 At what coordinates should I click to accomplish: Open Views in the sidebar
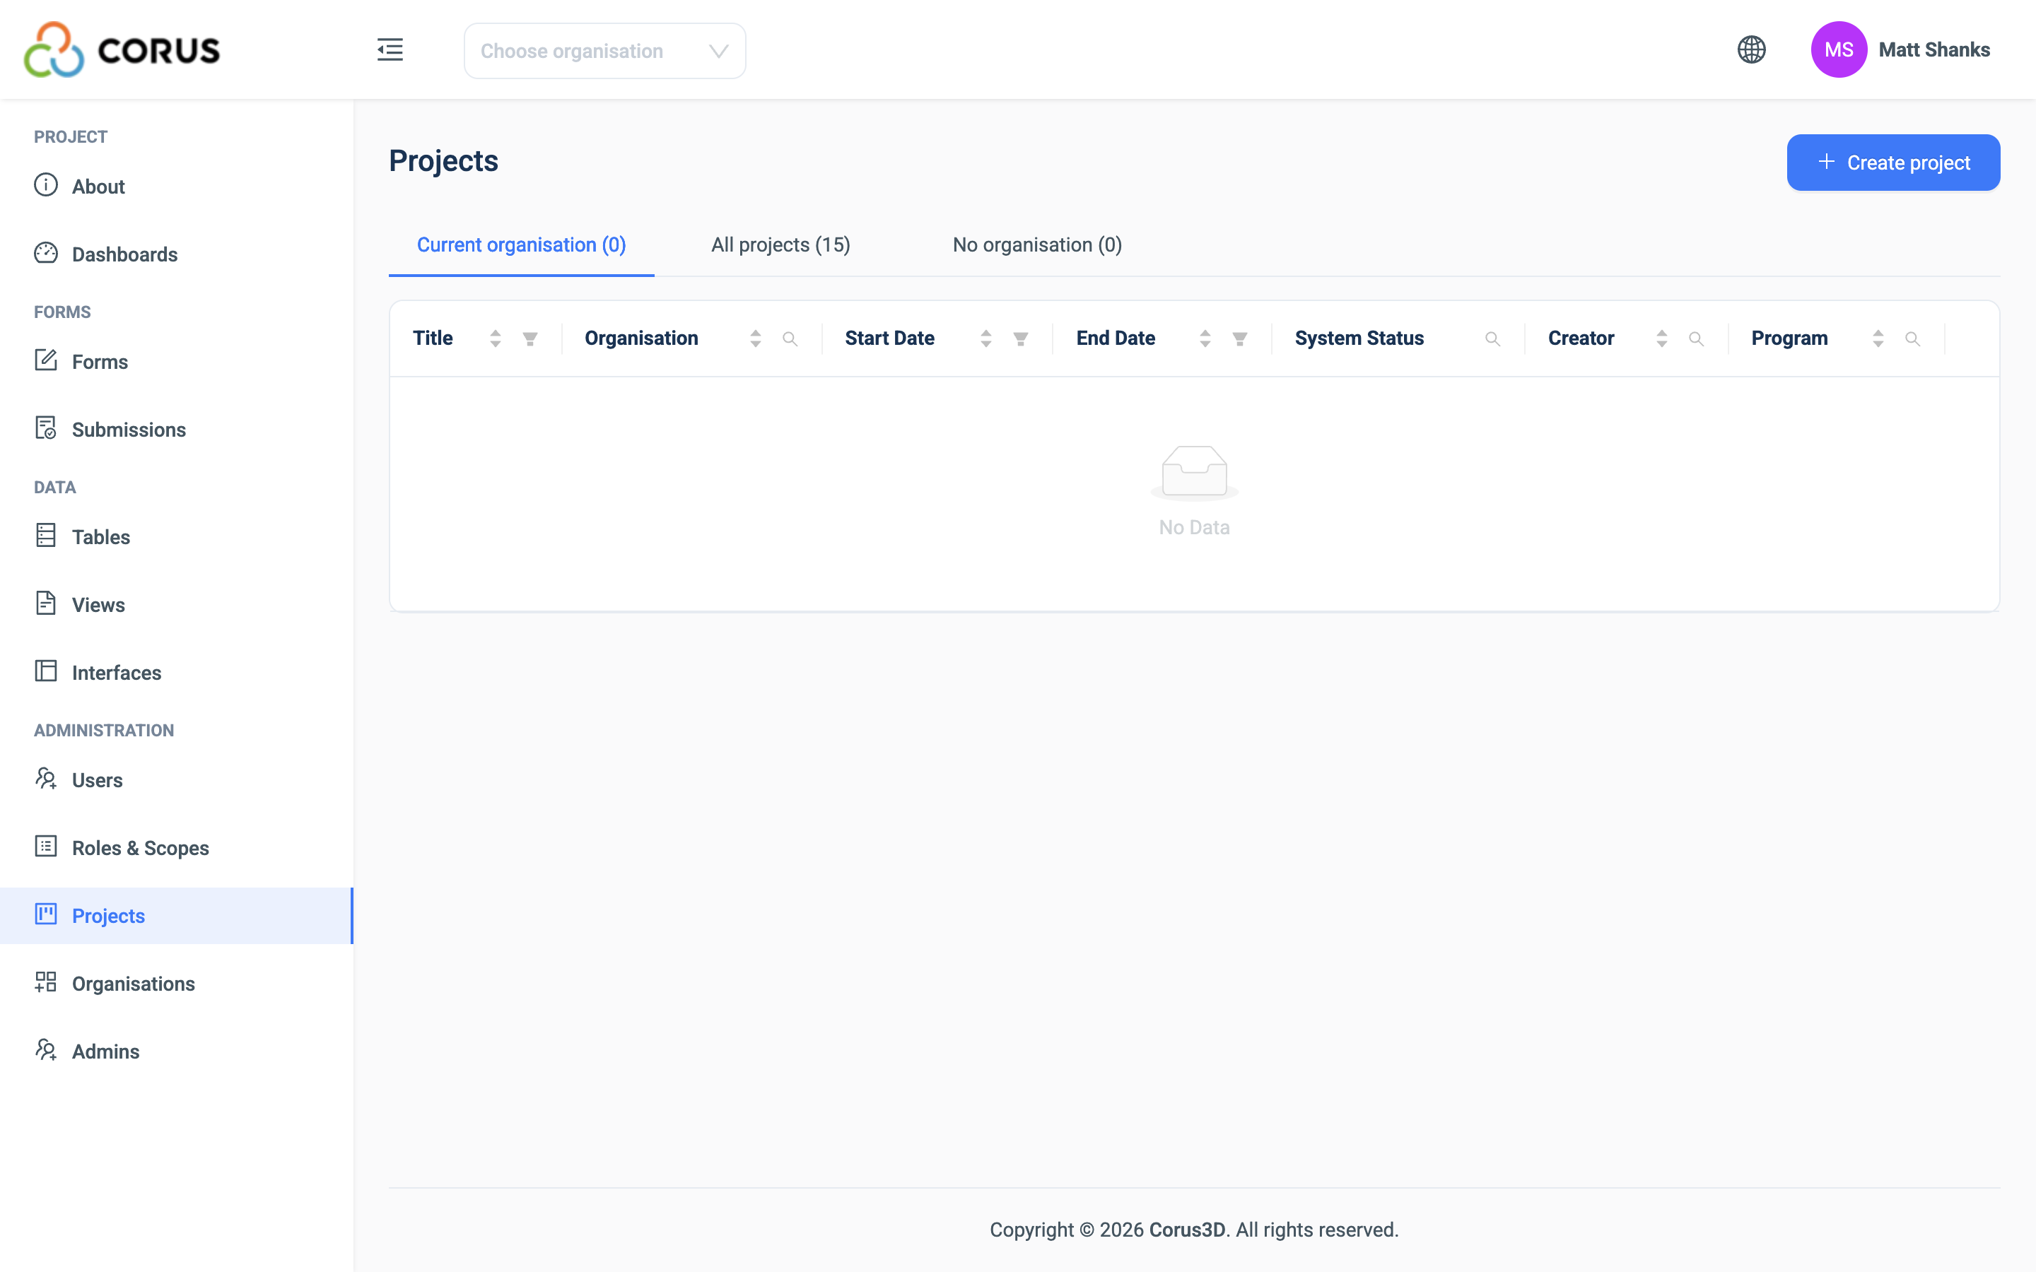177,605
